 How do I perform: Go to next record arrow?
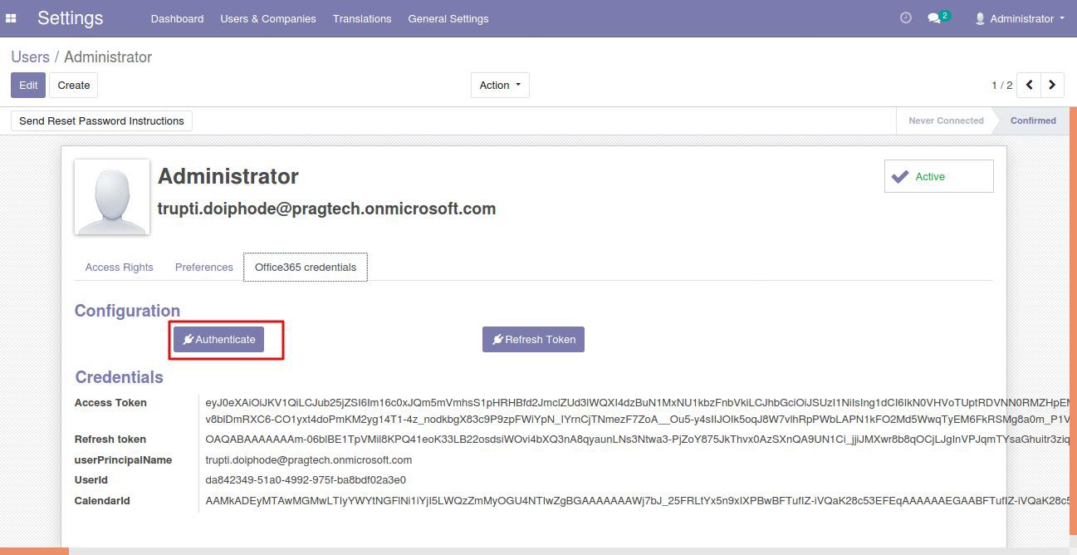(1052, 85)
